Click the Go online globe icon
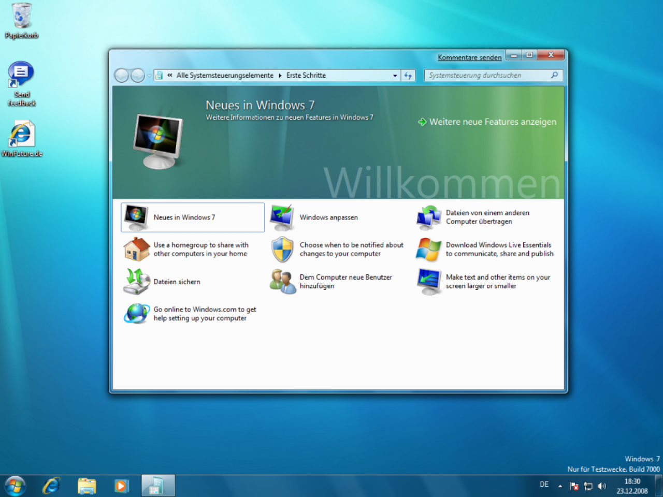This screenshot has width=663, height=497. click(137, 314)
